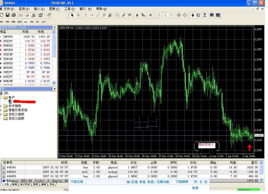Open the 工具(T) menu

click(x=69, y=9)
